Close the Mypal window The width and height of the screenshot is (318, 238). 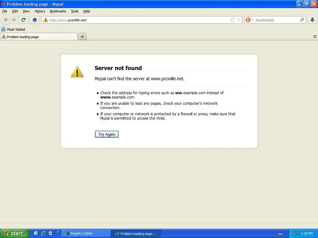314,4
